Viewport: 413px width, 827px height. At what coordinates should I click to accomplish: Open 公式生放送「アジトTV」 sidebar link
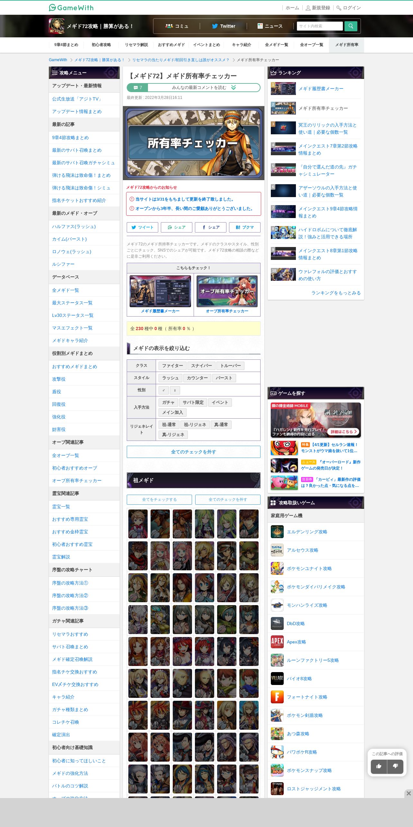tap(77, 99)
